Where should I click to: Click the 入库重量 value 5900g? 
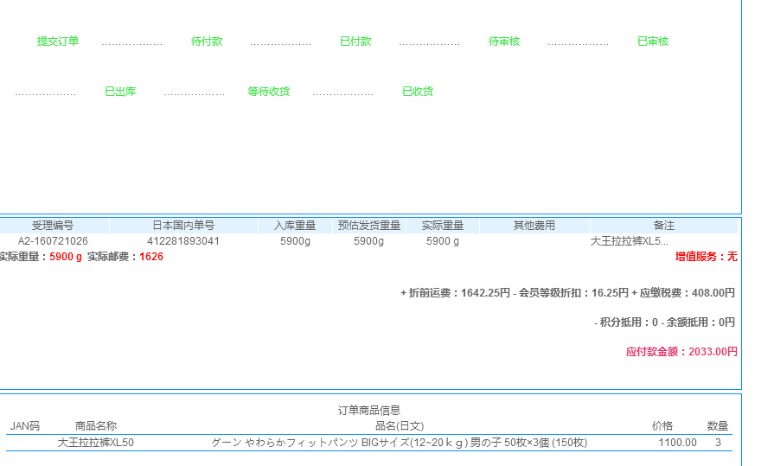point(295,240)
